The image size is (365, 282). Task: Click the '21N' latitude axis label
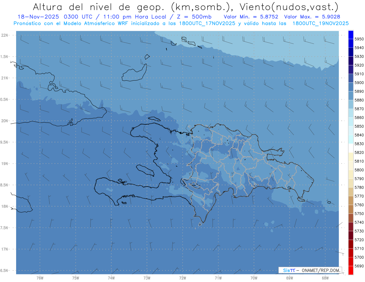pyautogui.click(x=5, y=78)
